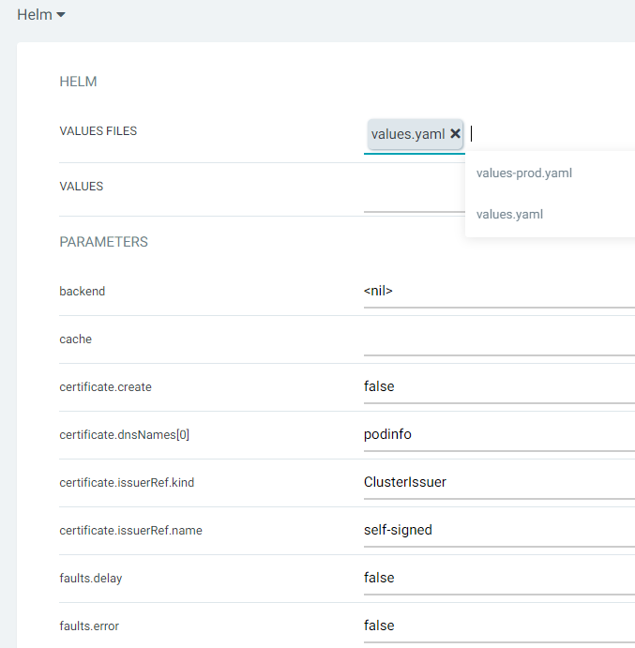
Task: Click the certificate.dnsNames[0] parameter name
Action: (x=125, y=435)
